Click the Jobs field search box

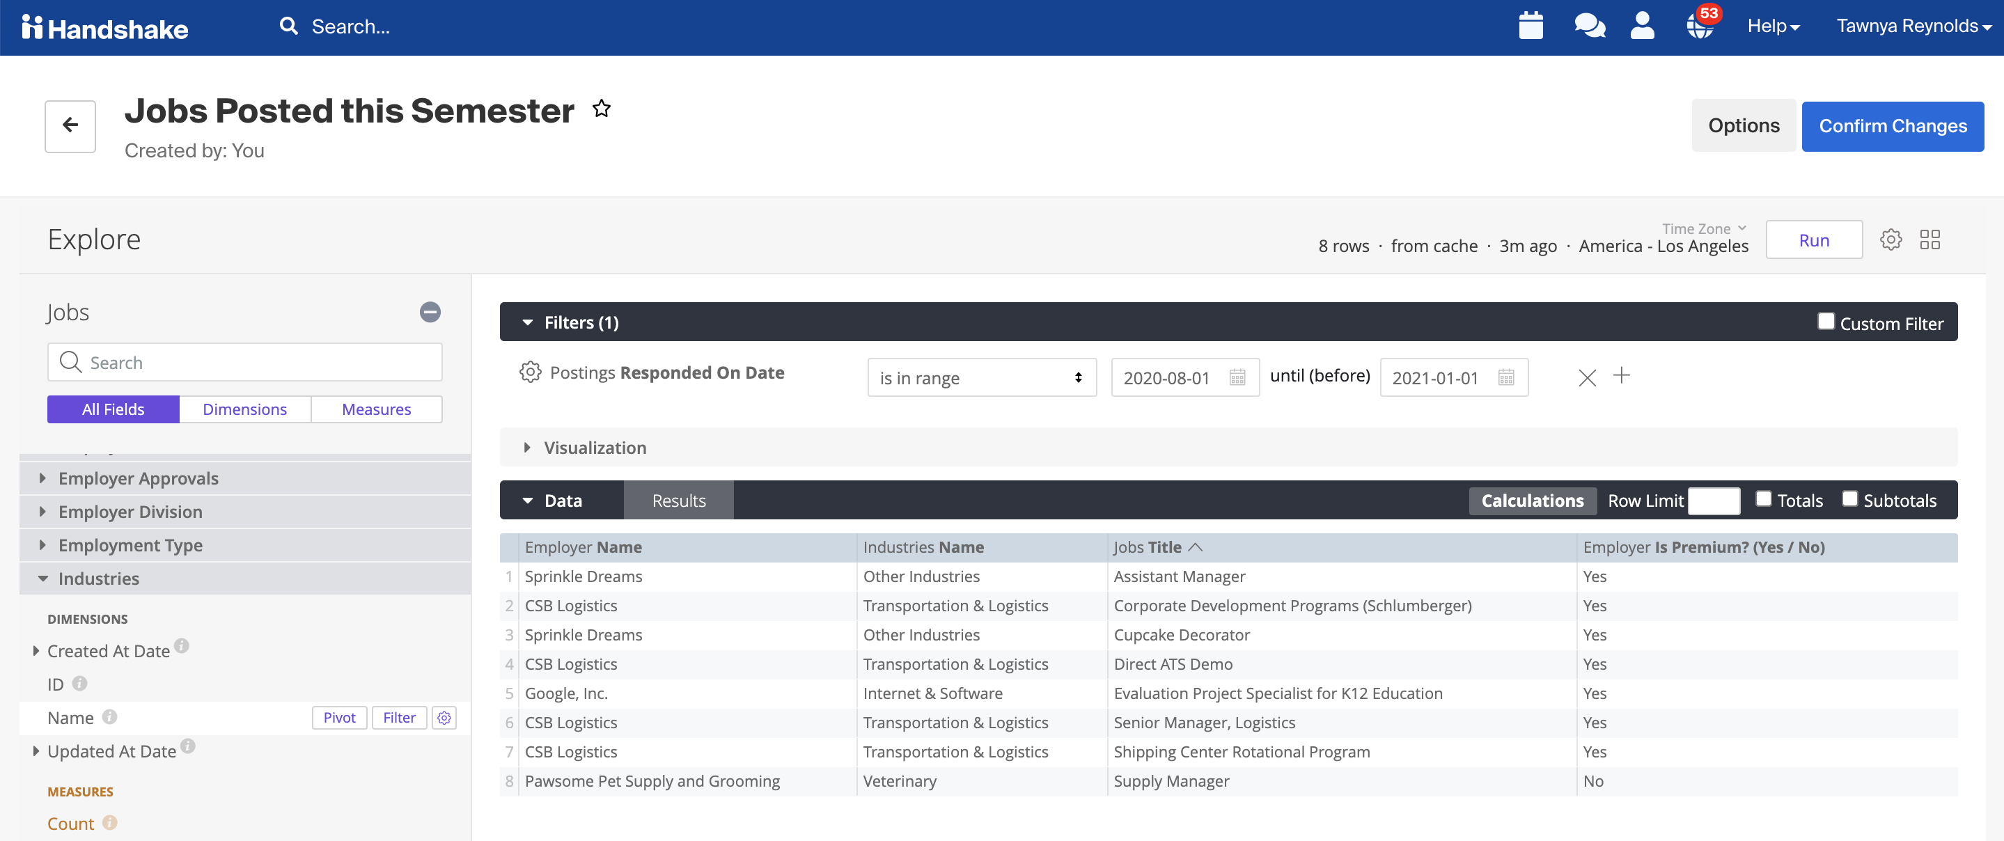[x=245, y=362]
